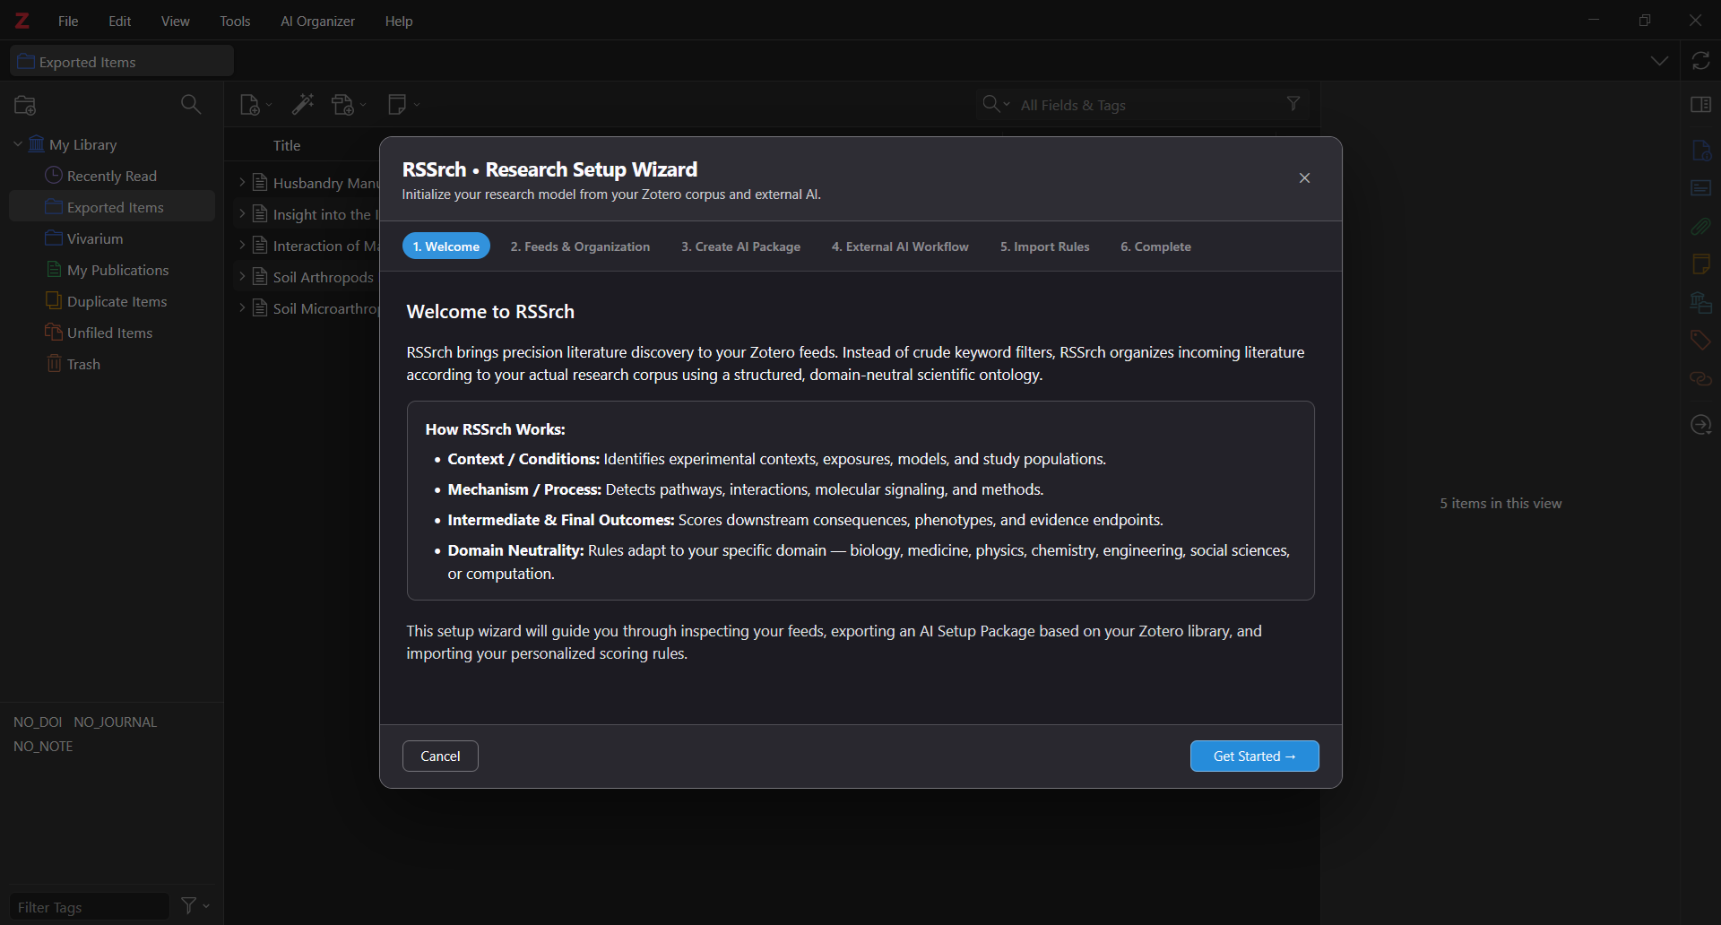Open the Help menu
The width and height of the screenshot is (1721, 925).
point(399,21)
